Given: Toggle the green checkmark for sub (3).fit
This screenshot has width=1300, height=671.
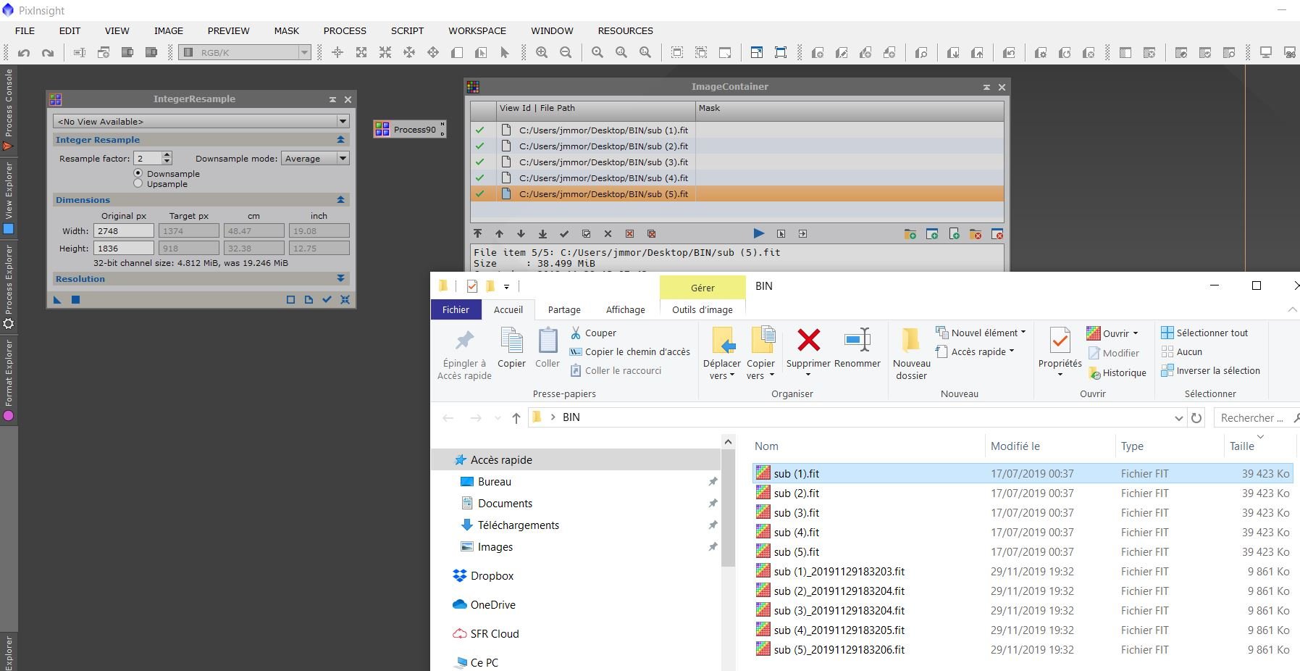Looking at the screenshot, I should [479, 162].
